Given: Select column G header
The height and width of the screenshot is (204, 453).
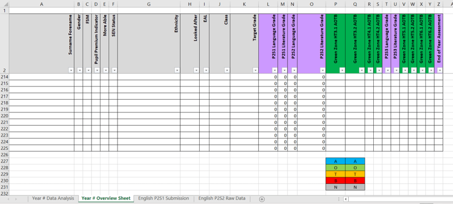Looking at the screenshot, I should pyautogui.click(x=148, y=4).
